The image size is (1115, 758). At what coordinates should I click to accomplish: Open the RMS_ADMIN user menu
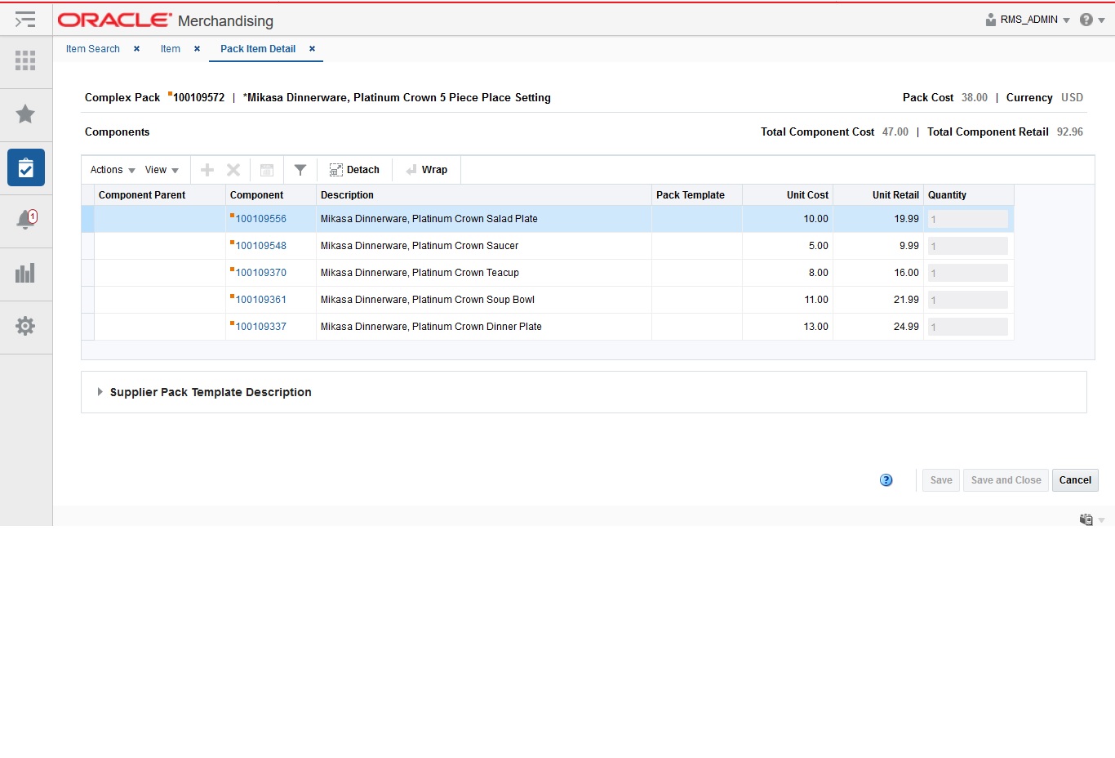click(1028, 20)
